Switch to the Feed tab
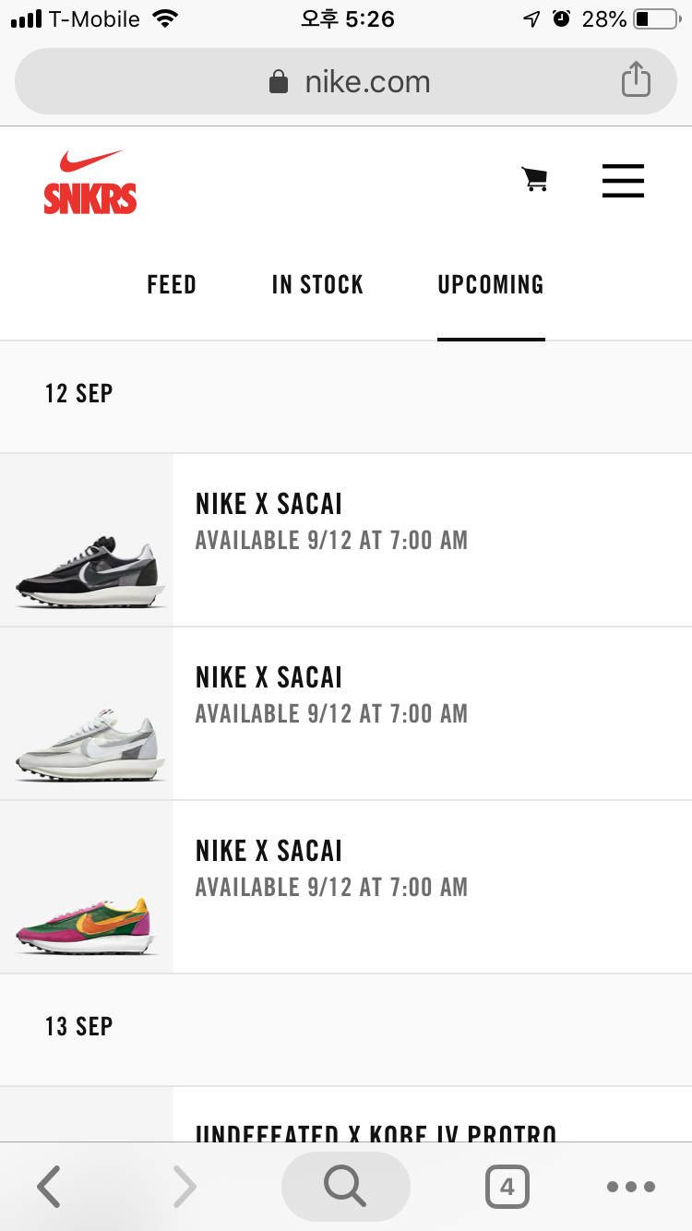Screen dimensions: 692x1231 (x=172, y=284)
